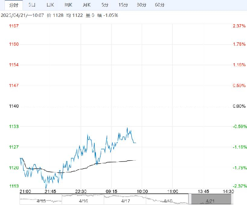Click the price line peak near 1133
Image resolution: width=247 pixels, height=205 pixels.
[127, 128]
